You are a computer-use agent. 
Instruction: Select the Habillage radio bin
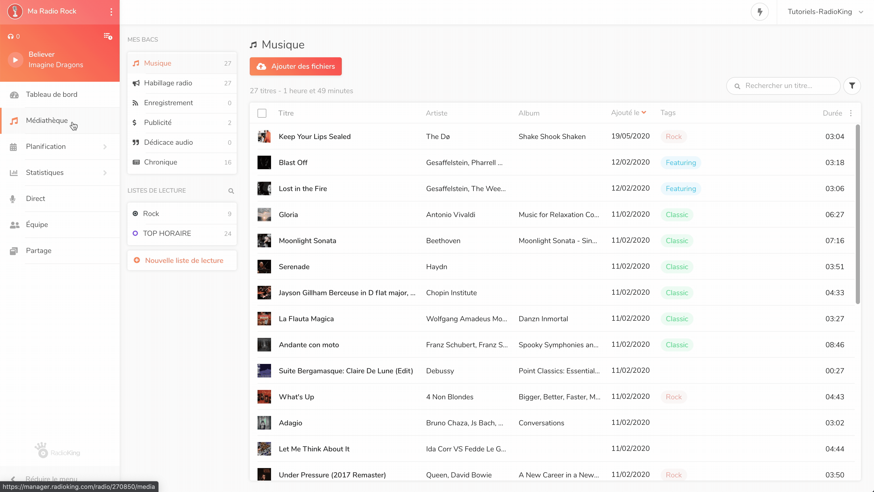point(182,83)
